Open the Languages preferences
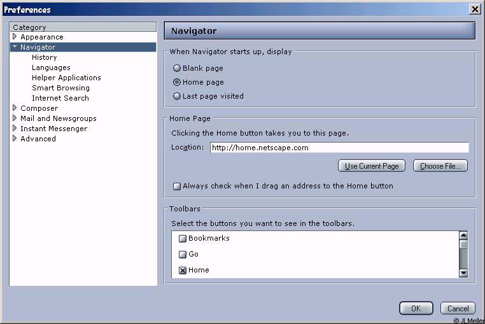The height and width of the screenshot is (324, 485). click(x=51, y=67)
